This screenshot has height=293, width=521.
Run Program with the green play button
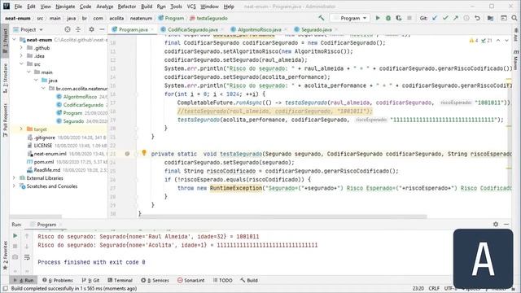(x=378, y=18)
